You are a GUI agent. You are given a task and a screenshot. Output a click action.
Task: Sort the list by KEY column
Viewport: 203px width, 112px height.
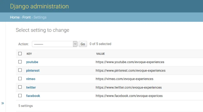(29, 54)
